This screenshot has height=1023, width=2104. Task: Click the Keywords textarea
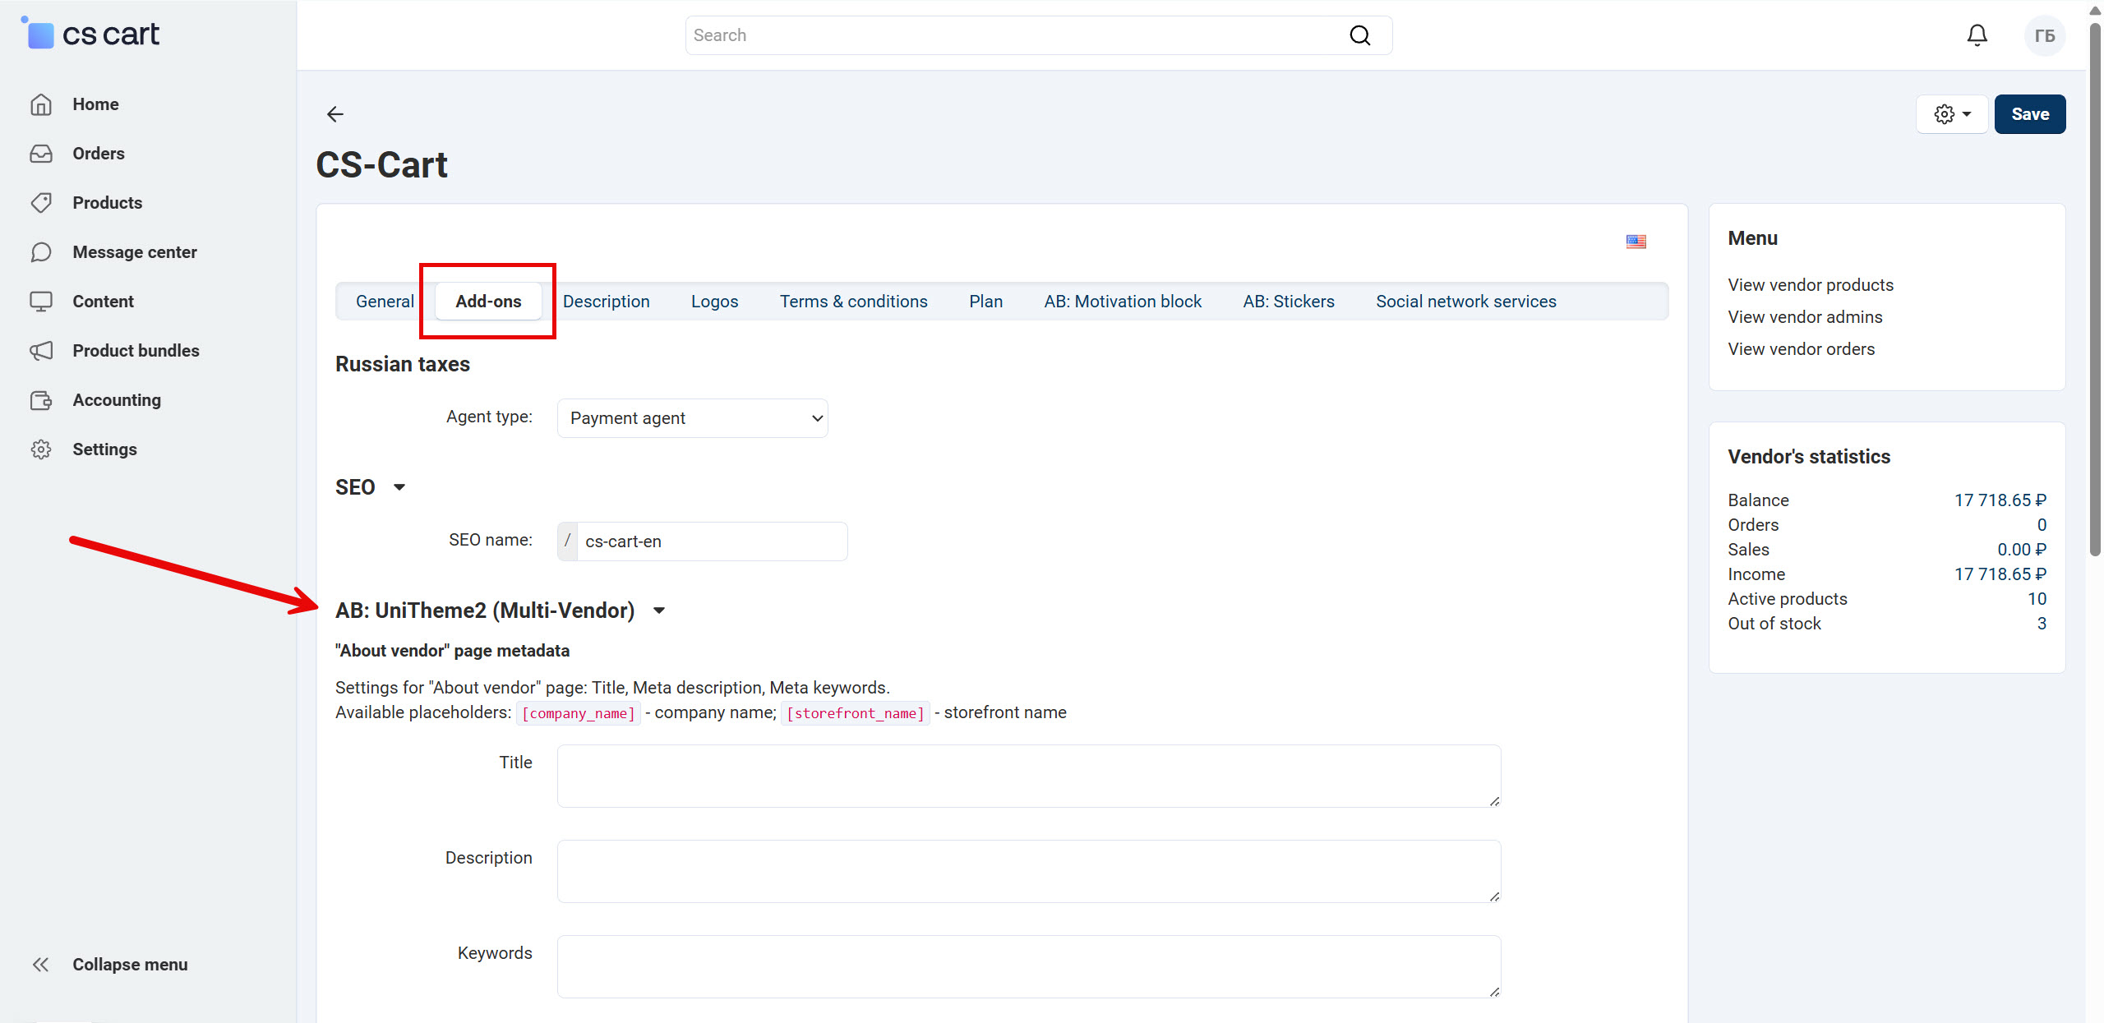(x=1029, y=967)
